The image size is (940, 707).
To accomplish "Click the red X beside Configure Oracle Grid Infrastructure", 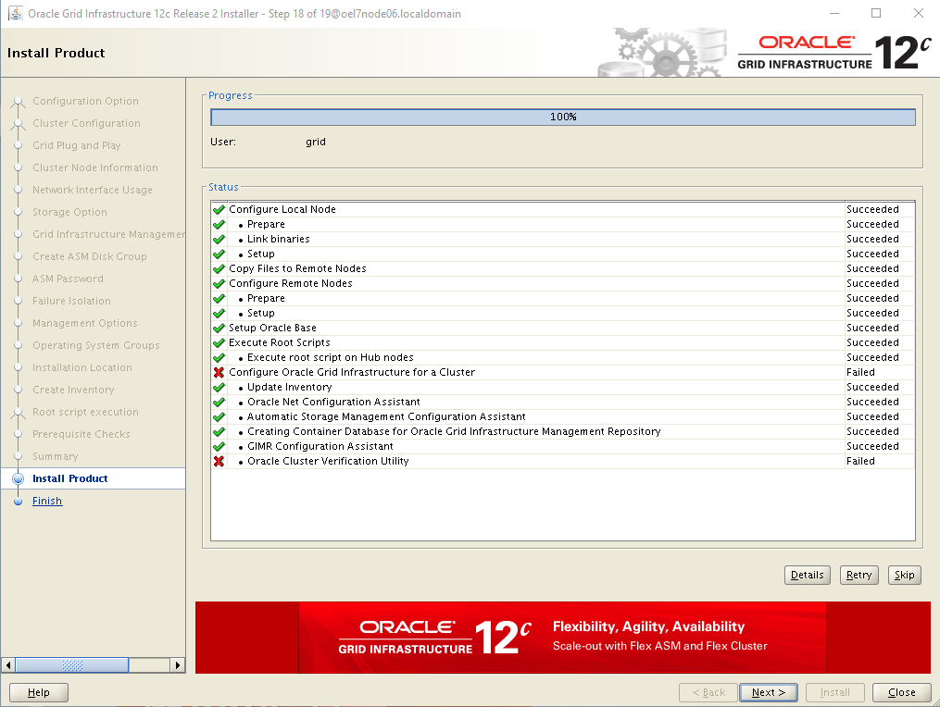I will [219, 372].
